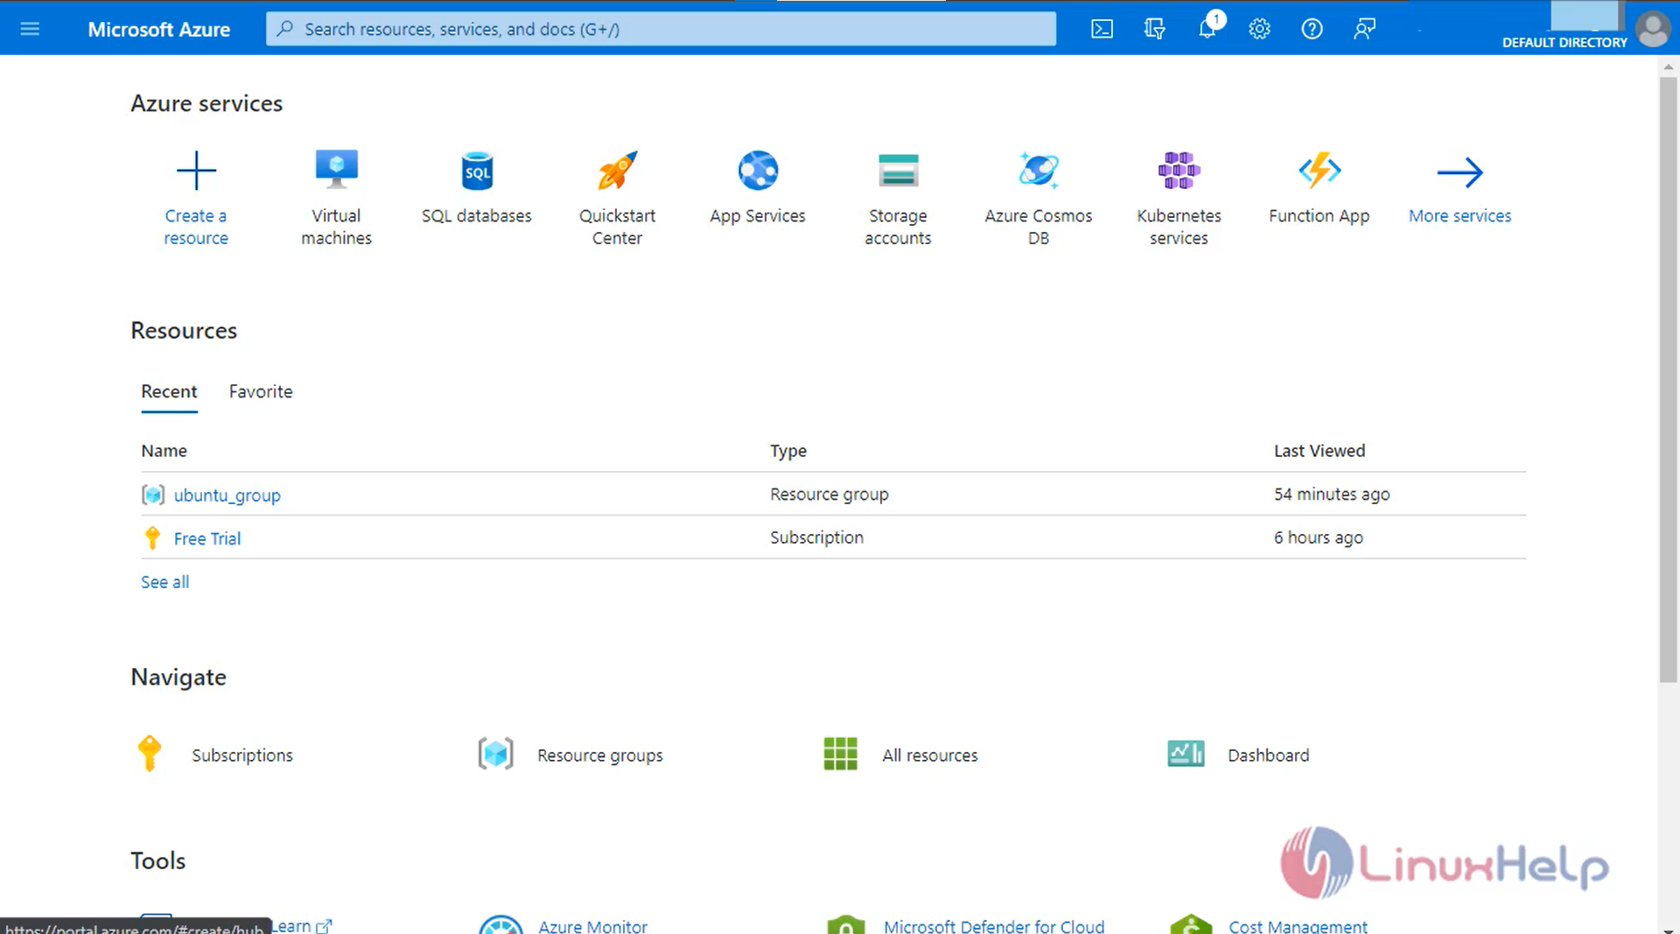The image size is (1680, 934).
Task: Click the page vertical scrollbar thumb
Action: pyautogui.click(x=1668, y=379)
